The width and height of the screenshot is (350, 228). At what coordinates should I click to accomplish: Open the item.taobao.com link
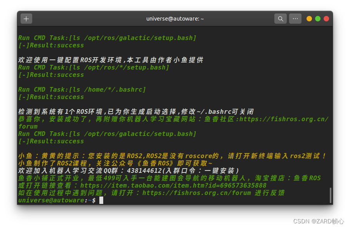(173, 186)
